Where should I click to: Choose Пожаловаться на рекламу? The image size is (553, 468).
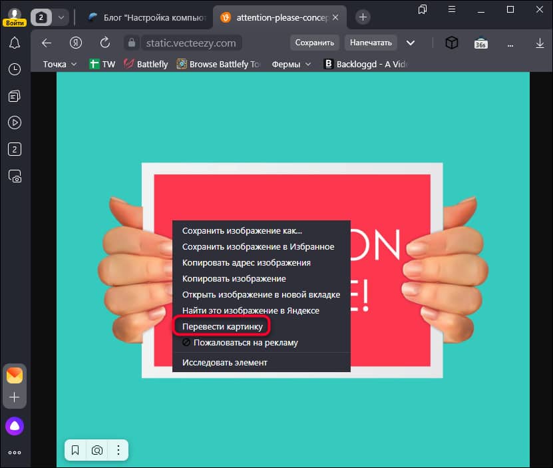(262, 342)
